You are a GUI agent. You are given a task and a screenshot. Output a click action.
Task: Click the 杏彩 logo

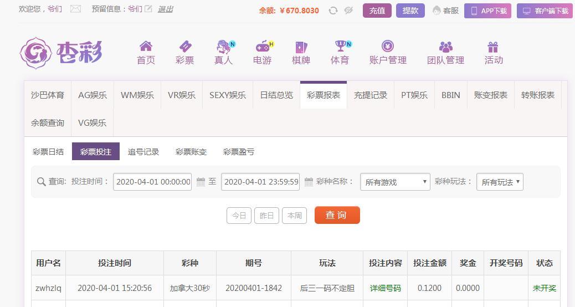tap(61, 53)
